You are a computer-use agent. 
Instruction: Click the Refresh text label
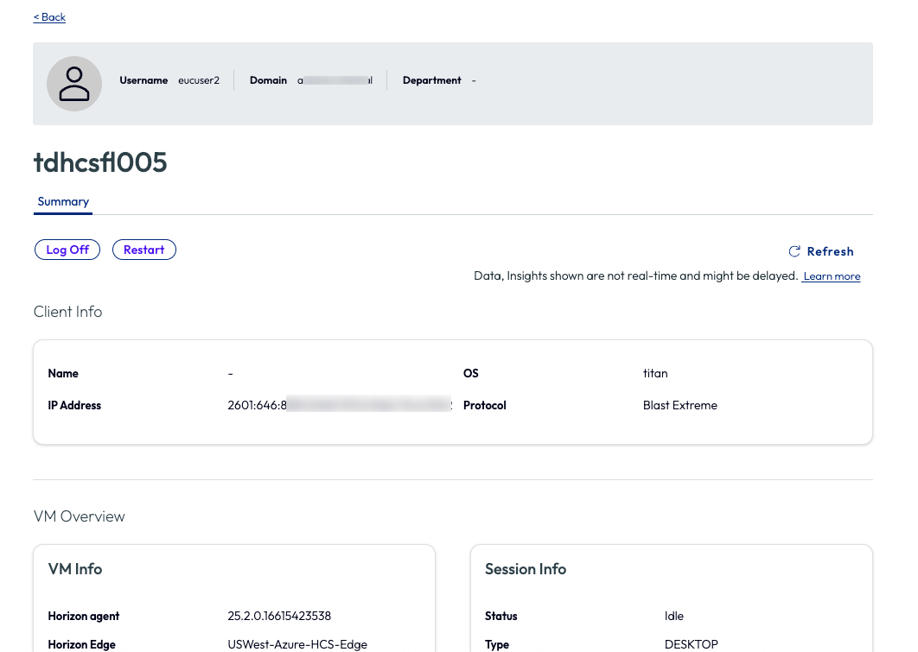pos(830,251)
